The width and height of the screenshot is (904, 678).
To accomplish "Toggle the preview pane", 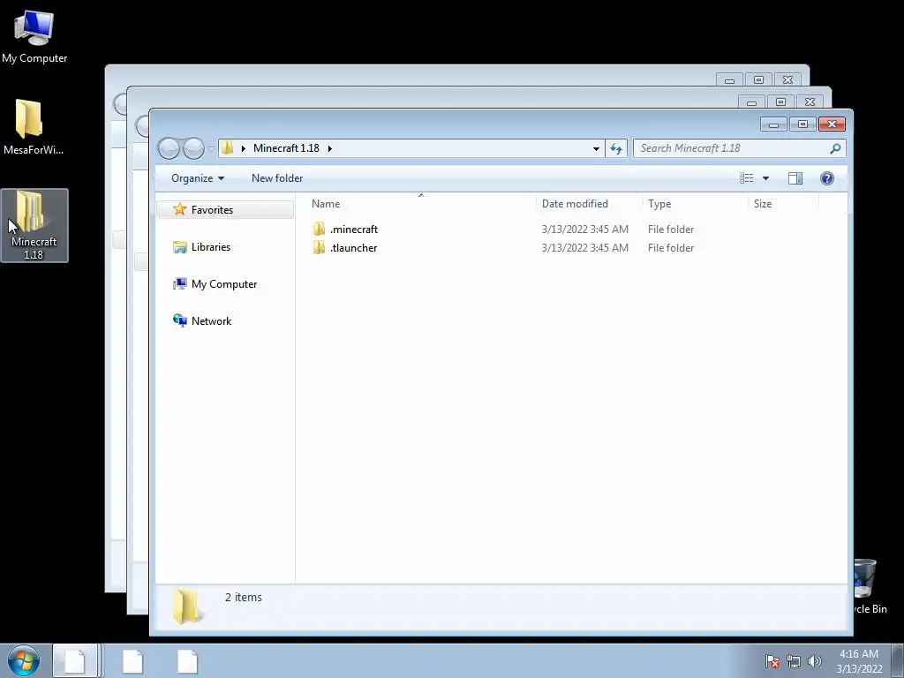I will 795,178.
